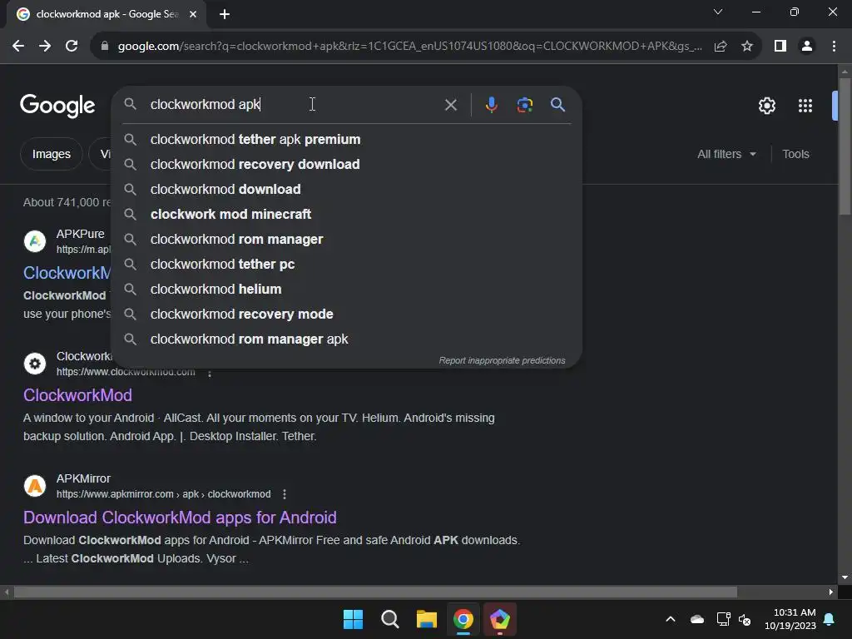The height and width of the screenshot is (639, 852).
Task: Go forward in browser history
Action: coord(45,47)
